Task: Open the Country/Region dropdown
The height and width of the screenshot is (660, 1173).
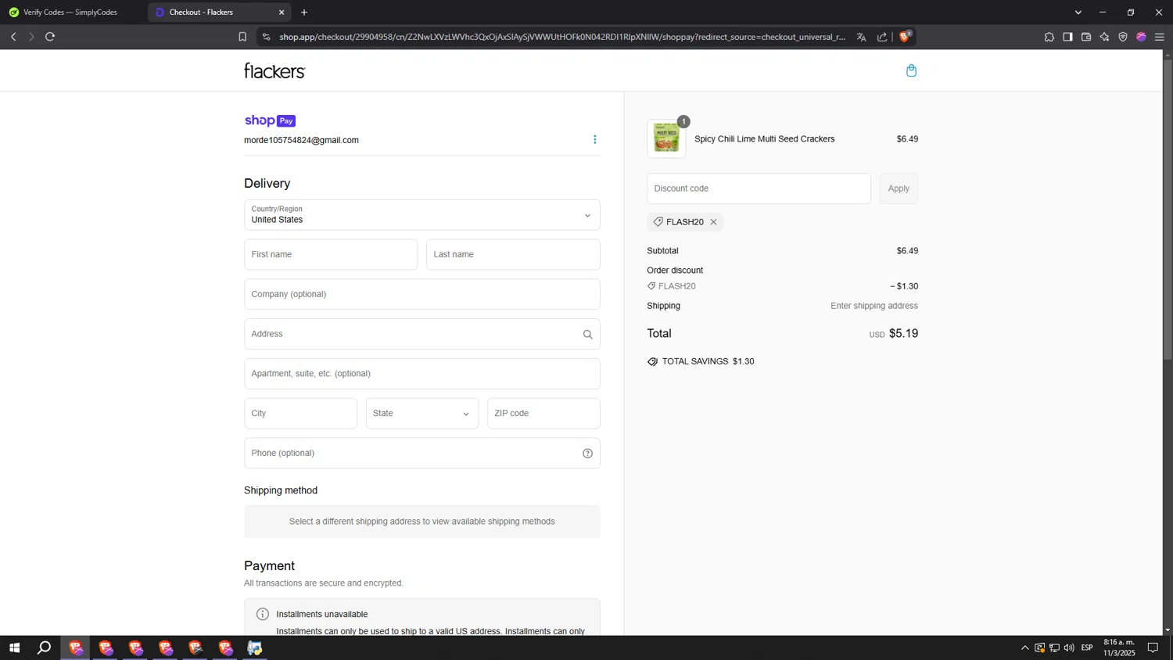Action: (421, 215)
